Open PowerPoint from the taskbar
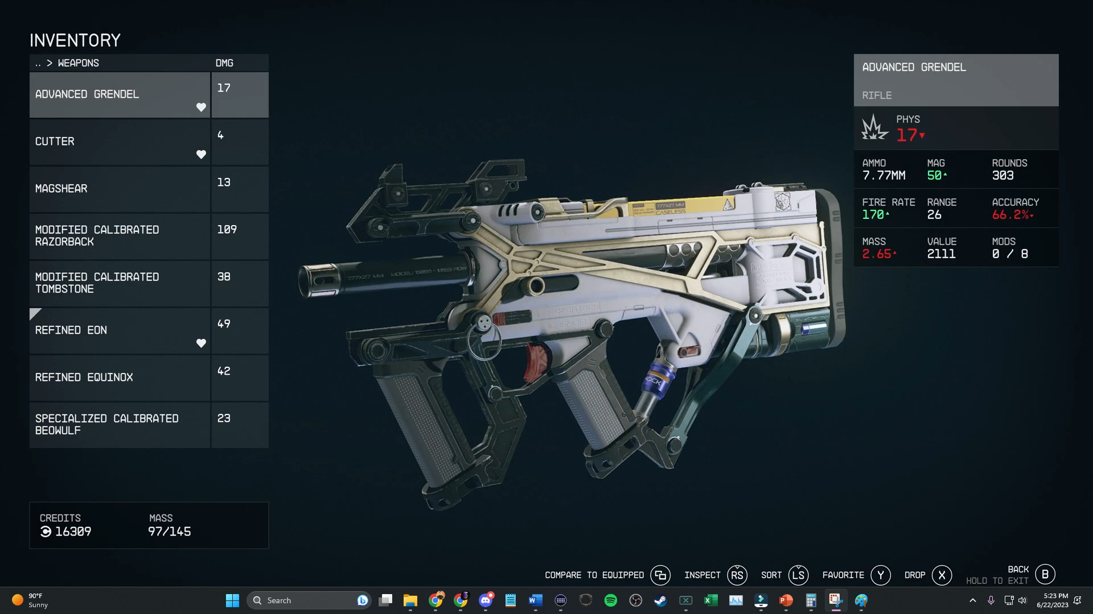The height and width of the screenshot is (614, 1093). point(786,600)
